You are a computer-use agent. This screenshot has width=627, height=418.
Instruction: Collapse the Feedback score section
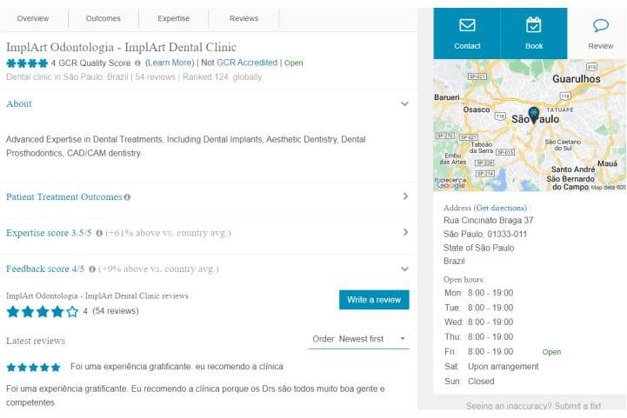click(404, 269)
